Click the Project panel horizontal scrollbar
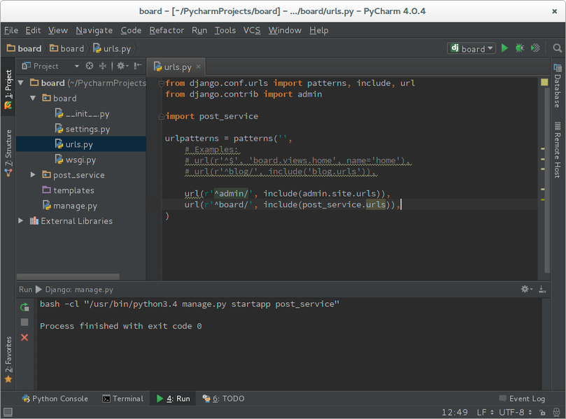 tap(68, 276)
